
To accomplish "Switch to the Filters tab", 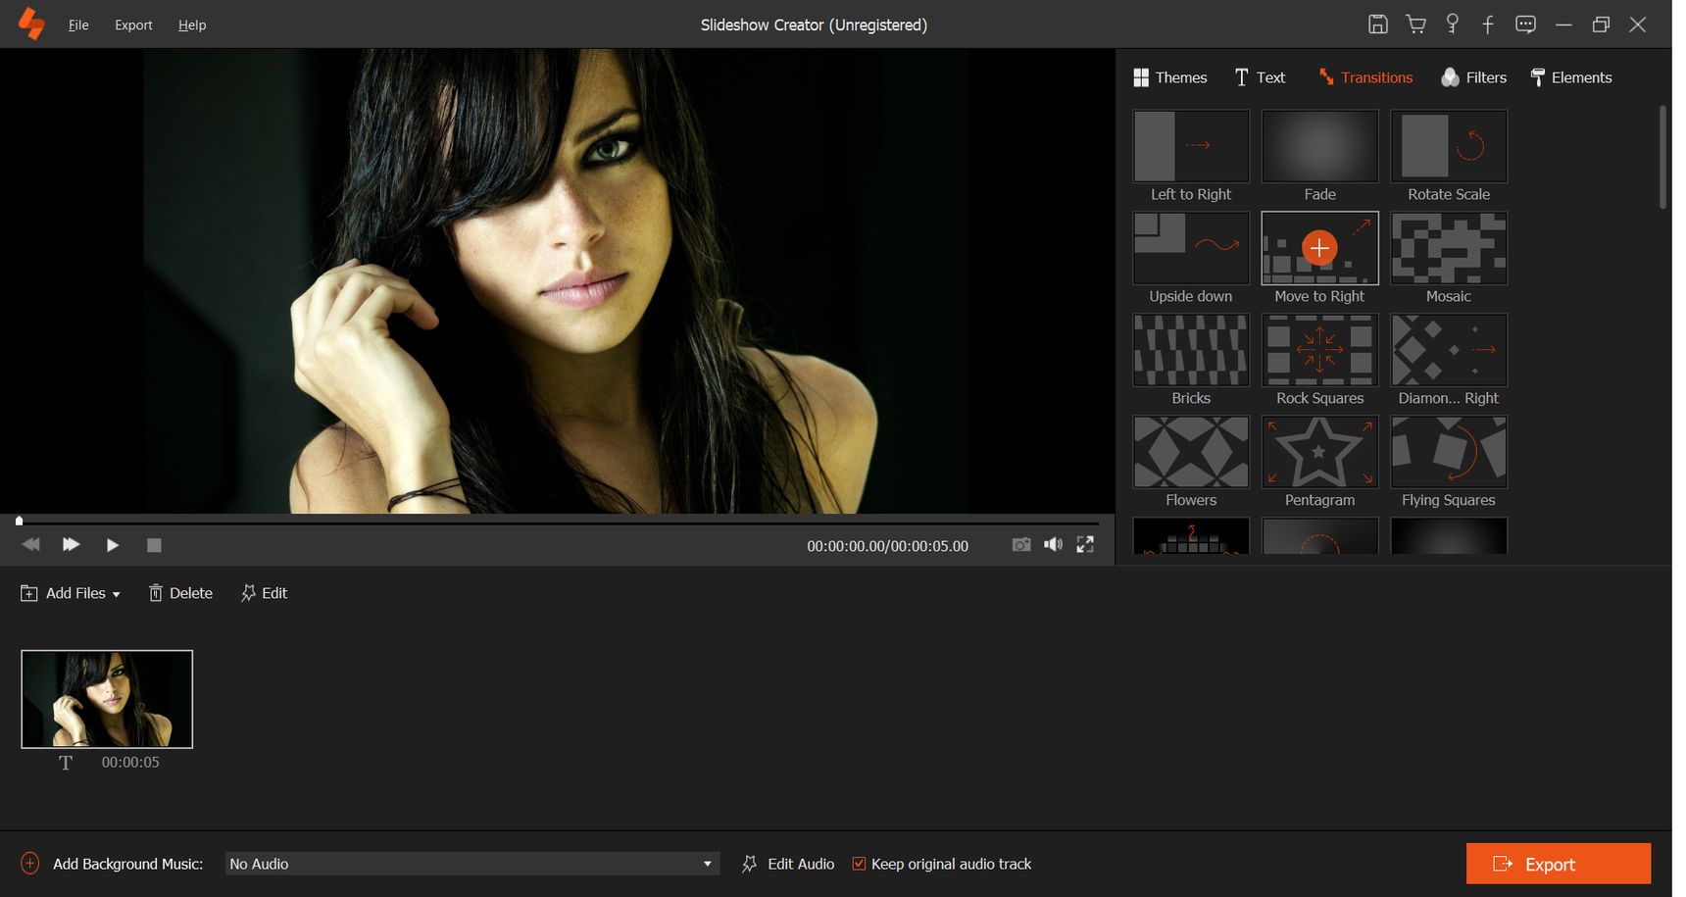I will tap(1473, 77).
